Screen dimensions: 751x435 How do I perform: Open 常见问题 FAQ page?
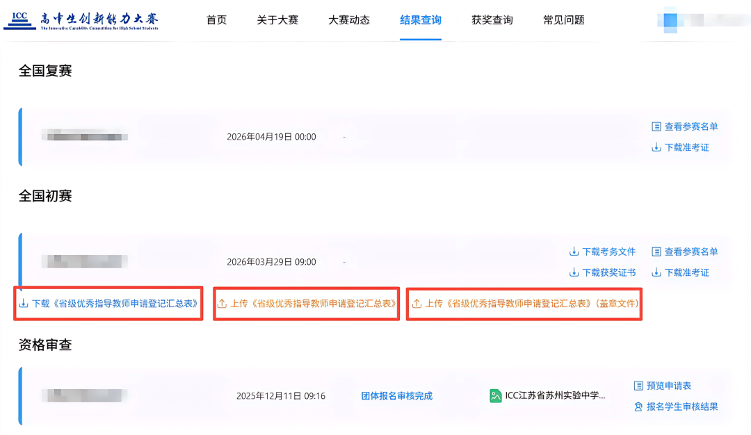coord(564,20)
